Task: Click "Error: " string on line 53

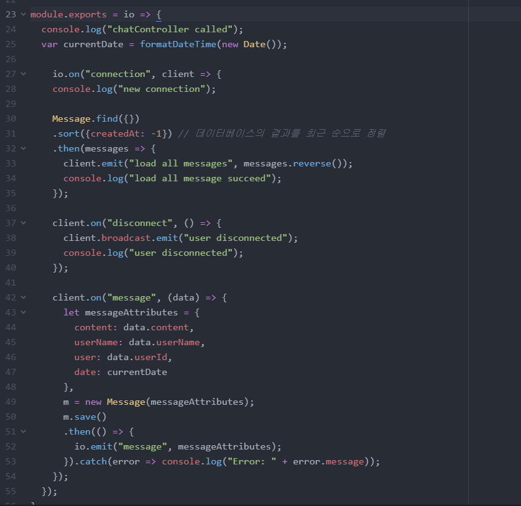Action: tap(252, 461)
